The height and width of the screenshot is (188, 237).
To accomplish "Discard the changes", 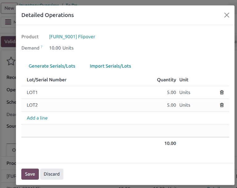I will click(52, 174).
